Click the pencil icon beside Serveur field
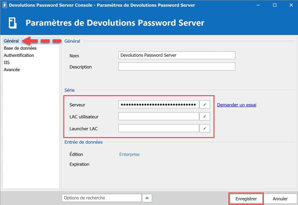This screenshot has width=298, height=205. click(x=205, y=104)
